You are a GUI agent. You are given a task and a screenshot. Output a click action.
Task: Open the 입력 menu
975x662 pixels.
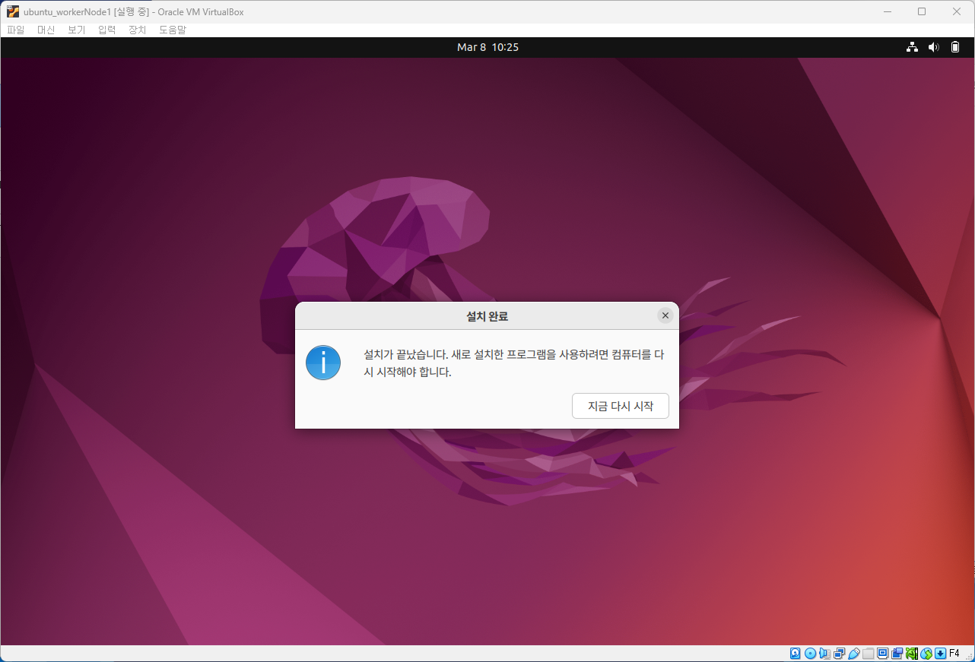tap(107, 30)
